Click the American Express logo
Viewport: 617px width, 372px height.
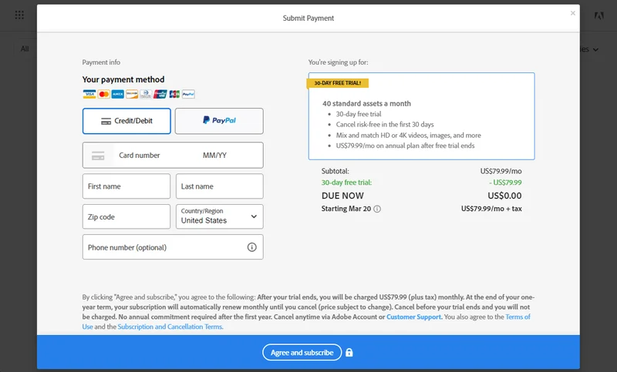(117, 94)
